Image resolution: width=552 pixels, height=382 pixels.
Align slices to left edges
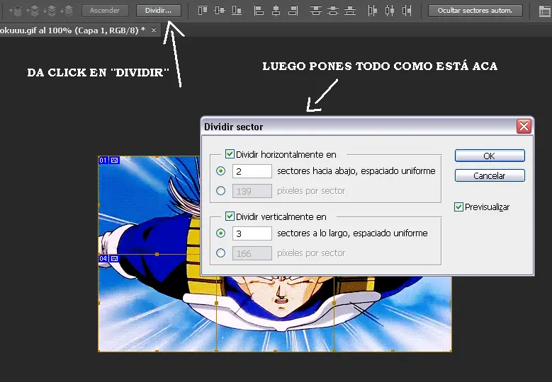coord(259,11)
